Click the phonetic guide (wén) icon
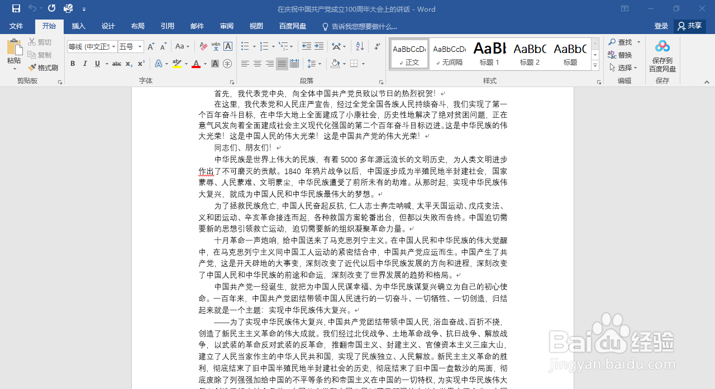This screenshot has height=389, width=715. point(216,46)
